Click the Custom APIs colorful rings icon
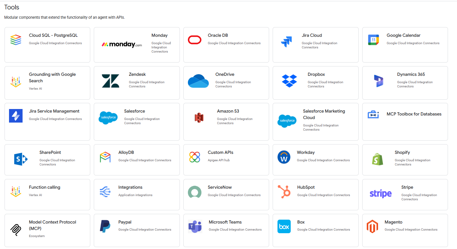 click(x=195, y=157)
